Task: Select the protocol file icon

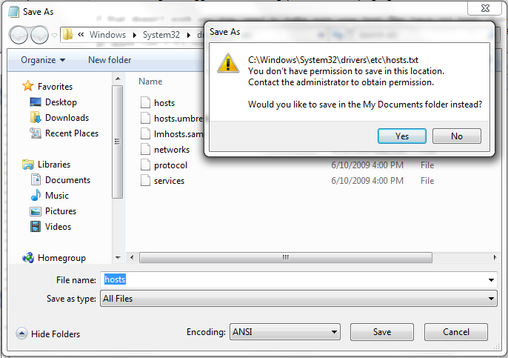Action: click(x=145, y=165)
